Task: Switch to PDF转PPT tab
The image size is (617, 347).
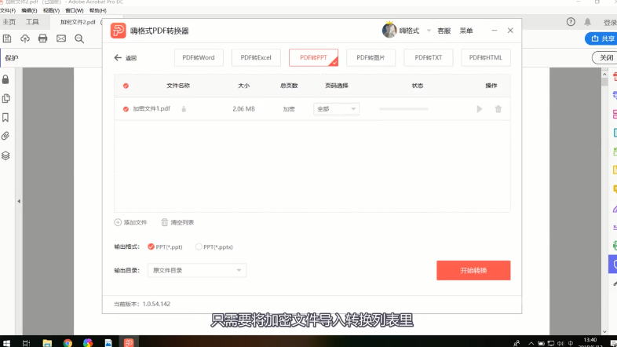Action: coord(313,57)
